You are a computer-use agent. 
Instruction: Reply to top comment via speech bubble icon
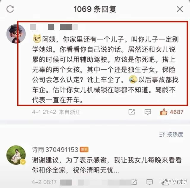pos(148,112)
